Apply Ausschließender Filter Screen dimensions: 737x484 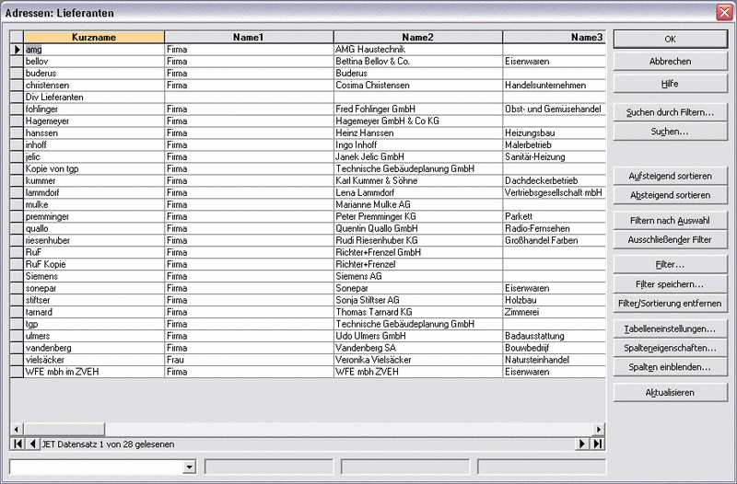click(x=671, y=239)
